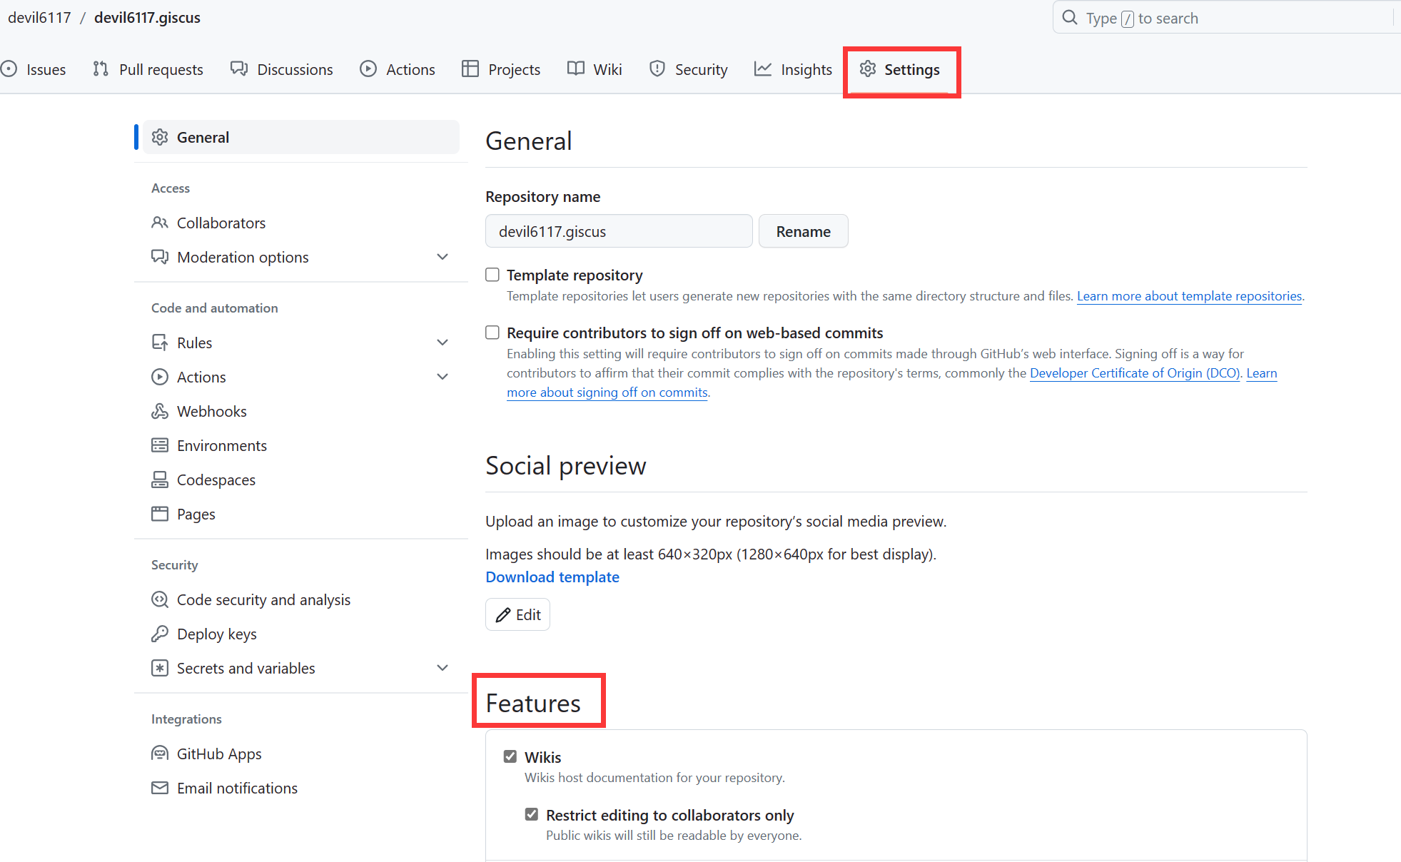Click the Deploy keys key icon
Viewport: 1401px width, 862px height.
click(160, 634)
